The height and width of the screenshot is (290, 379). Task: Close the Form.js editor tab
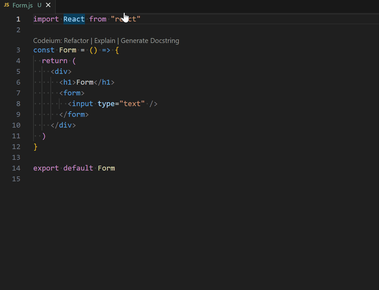(48, 5)
